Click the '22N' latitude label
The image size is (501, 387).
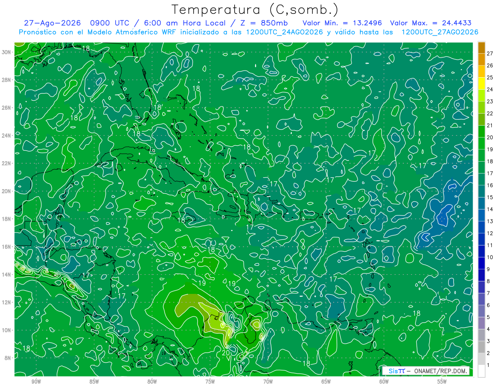coord(7,163)
